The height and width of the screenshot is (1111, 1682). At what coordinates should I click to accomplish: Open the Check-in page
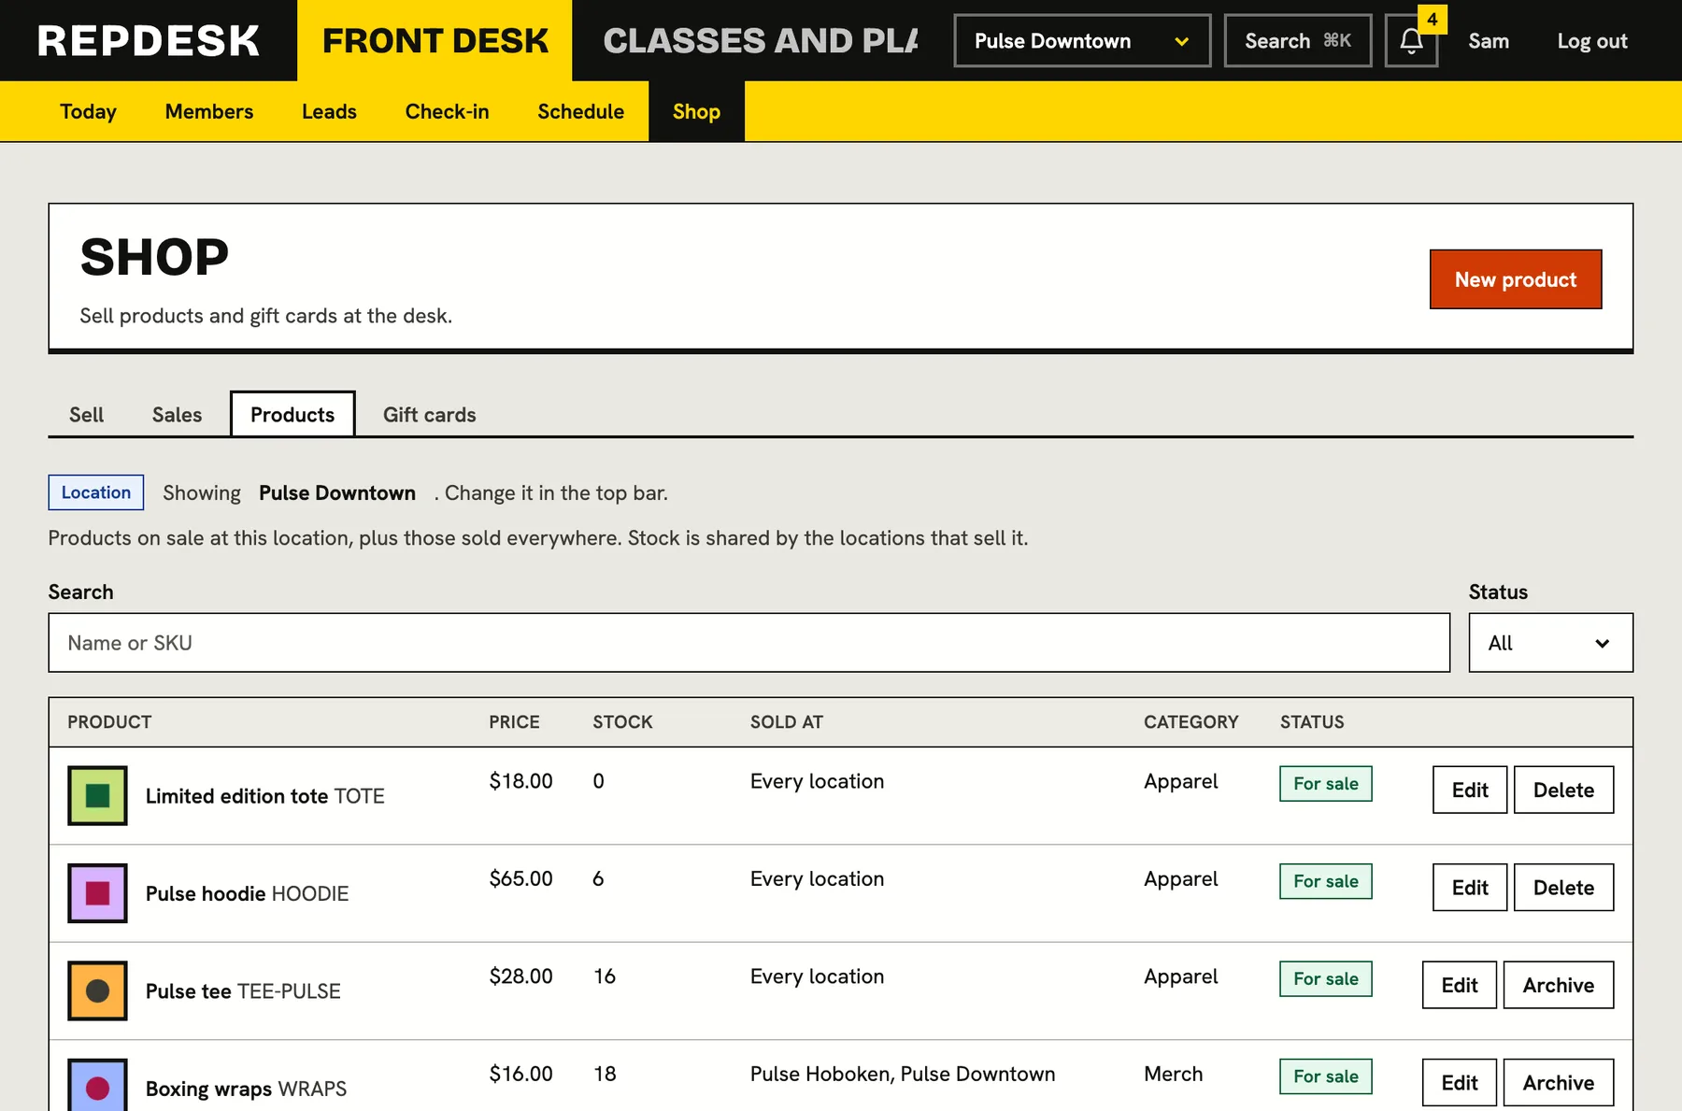447,112
